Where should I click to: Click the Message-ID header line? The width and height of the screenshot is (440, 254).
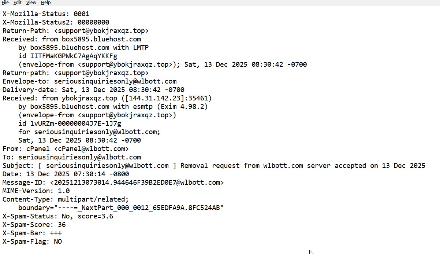pyautogui.click(x=113, y=183)
